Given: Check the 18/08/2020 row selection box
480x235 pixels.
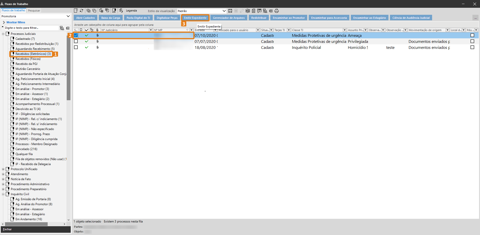Looking at the screenshot, I should tap(76, 47).
